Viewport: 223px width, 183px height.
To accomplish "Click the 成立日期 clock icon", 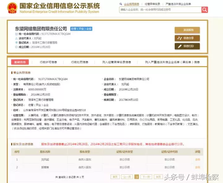I will point(16,47).
